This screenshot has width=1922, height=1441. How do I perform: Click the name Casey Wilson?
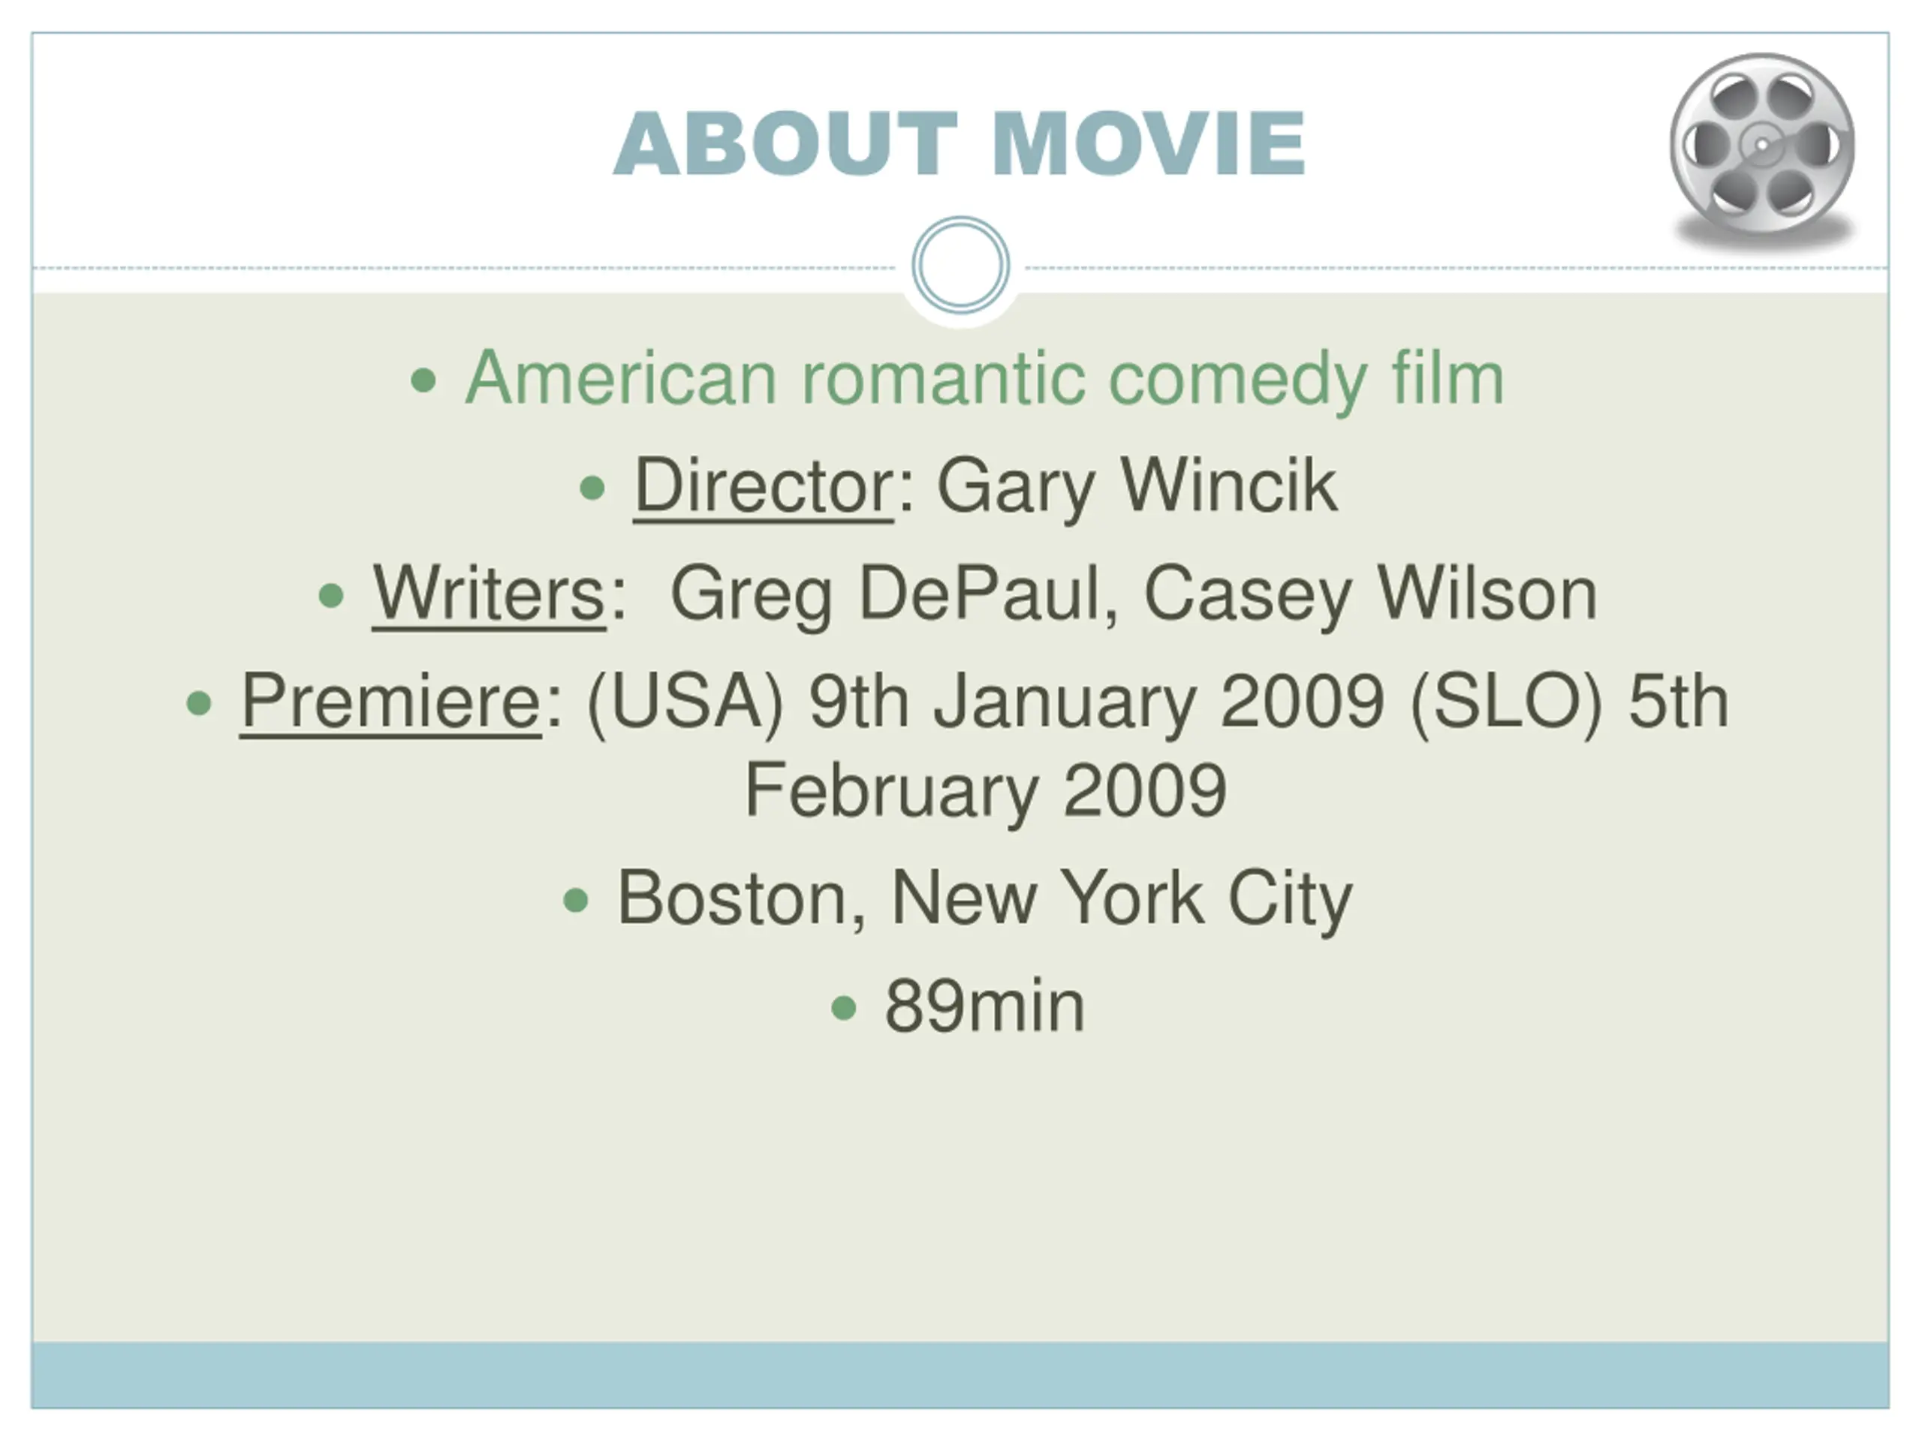point(1370,594)
